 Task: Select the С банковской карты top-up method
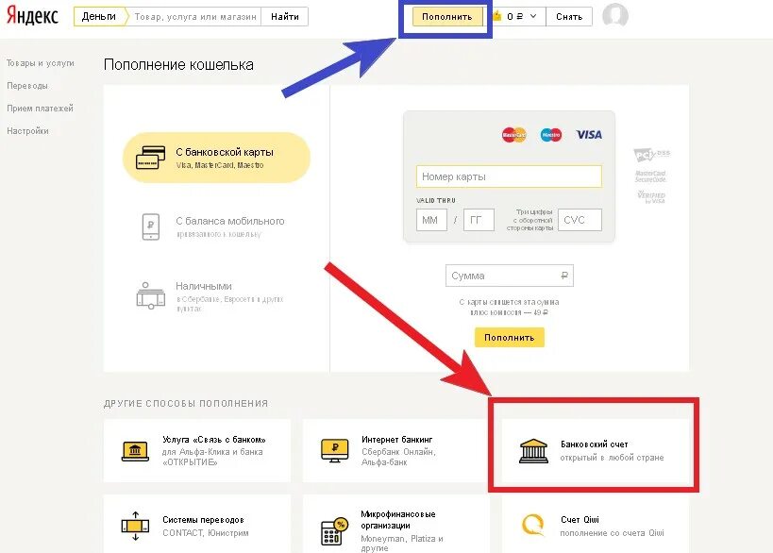(216, 158)
